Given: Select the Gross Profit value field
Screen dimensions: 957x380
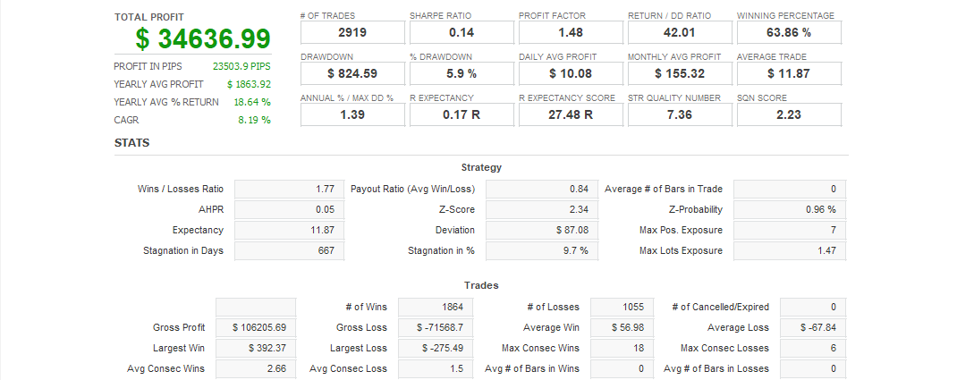Looking at the screenshot, I should click(x=256, y=327).
